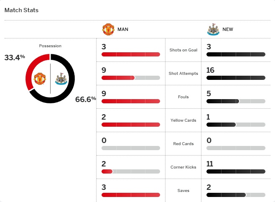The image size is (275, 202).
Task: Click Newcastle Saves progress bar
Action: 236,195
